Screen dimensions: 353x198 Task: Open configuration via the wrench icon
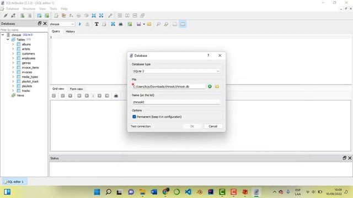point(110,15)
